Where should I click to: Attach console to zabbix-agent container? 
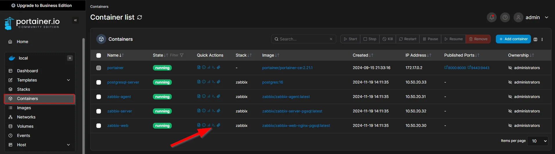point(218,96)
